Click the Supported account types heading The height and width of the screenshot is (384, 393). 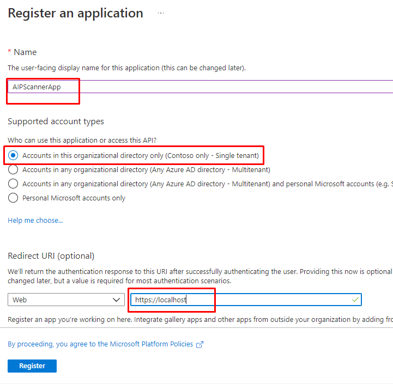(x=56, y=121)
